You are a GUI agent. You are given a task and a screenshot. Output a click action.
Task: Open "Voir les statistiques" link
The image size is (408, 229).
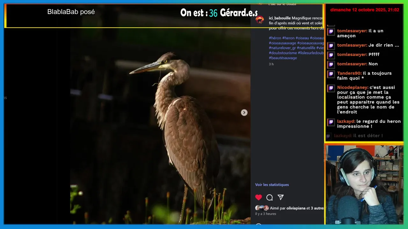pos(272,185)
